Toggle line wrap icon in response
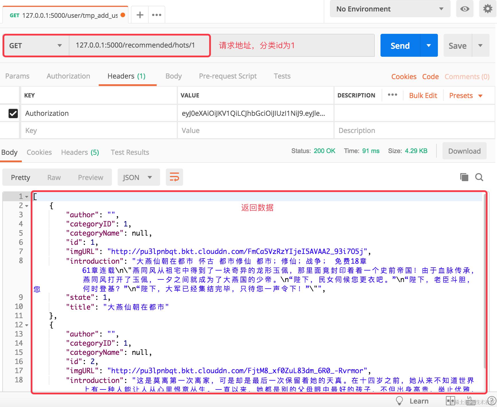The width and height of the screenshot is (497, 407). [x=174, y=177]
